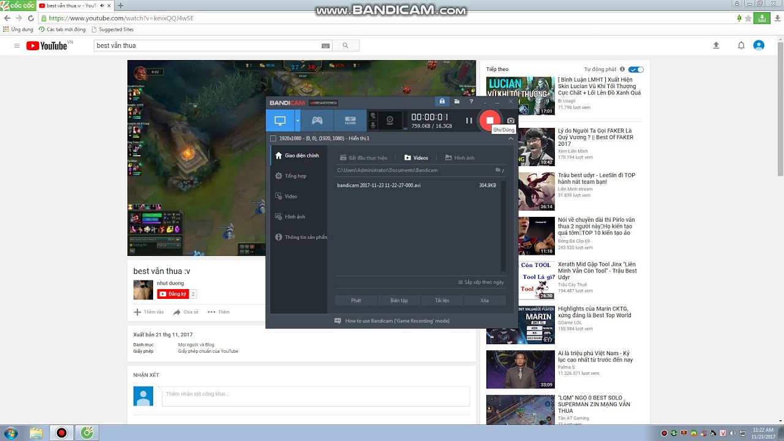Toggle the webcam overlay in Bandicam
Screen dimensions: 784x441
(388, 121)
